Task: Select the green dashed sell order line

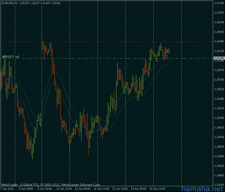Action: point(107,59)
